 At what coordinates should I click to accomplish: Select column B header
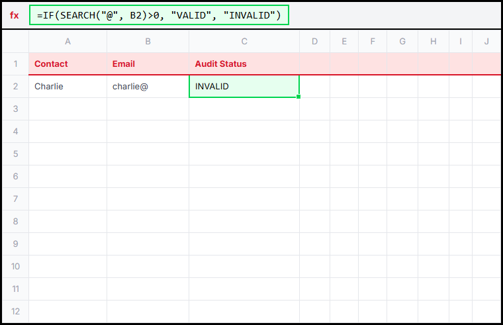point(148,42)
